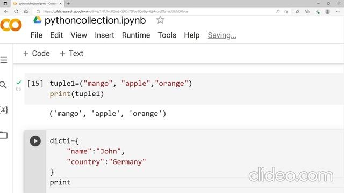Viewport: 344px width, 193px height.
Task: Open the browser profile avatar
Action: 327,11
